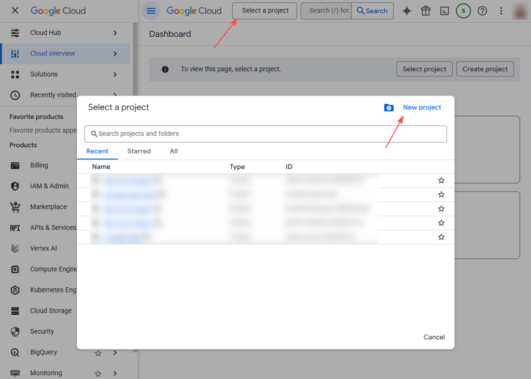Open the Select a project dropdown in header
The height and width of the screenshot is (379, 531).
tap(264, 11)
